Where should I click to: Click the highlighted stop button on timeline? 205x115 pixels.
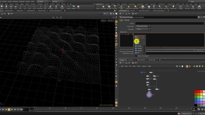[9, 110]
